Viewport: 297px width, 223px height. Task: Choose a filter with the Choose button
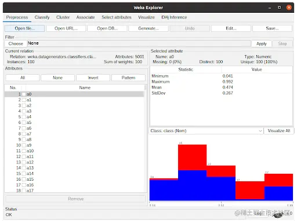tap(16, 43)
